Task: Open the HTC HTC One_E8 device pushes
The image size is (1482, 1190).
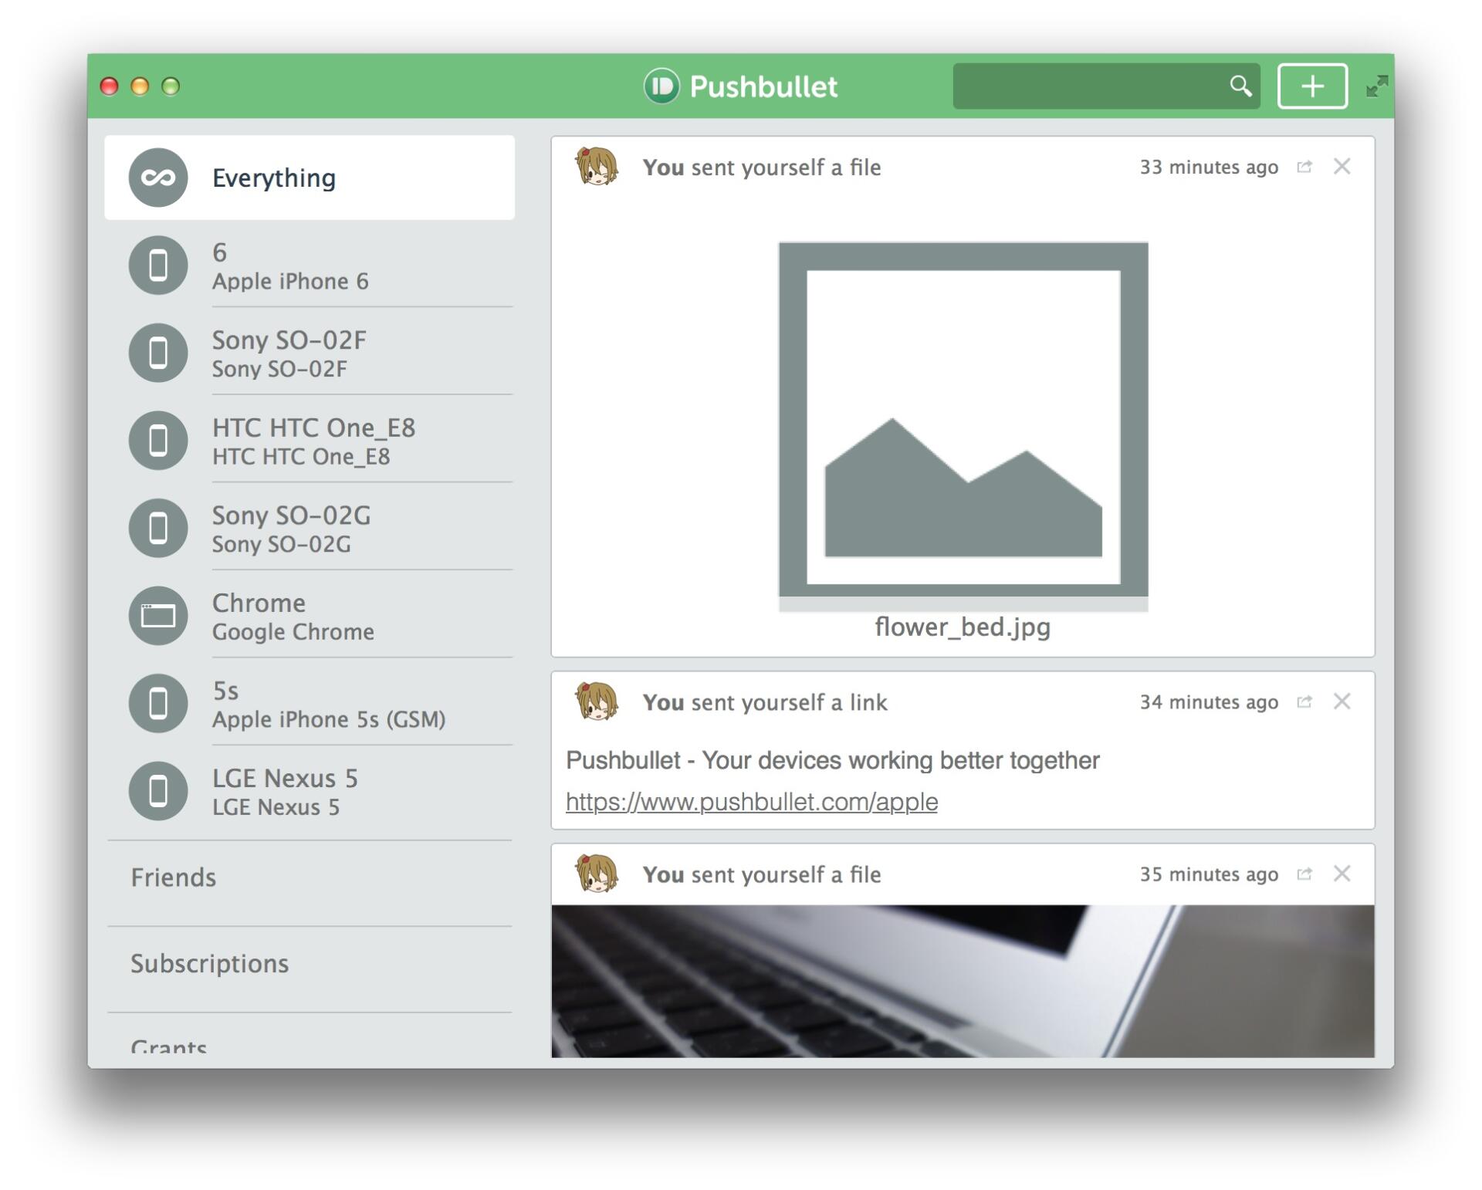Action: click(310, 441)
